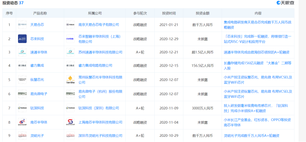306x142 pixels.
Task: Click the 投资动态 section heading
Action: click(13, 3)
